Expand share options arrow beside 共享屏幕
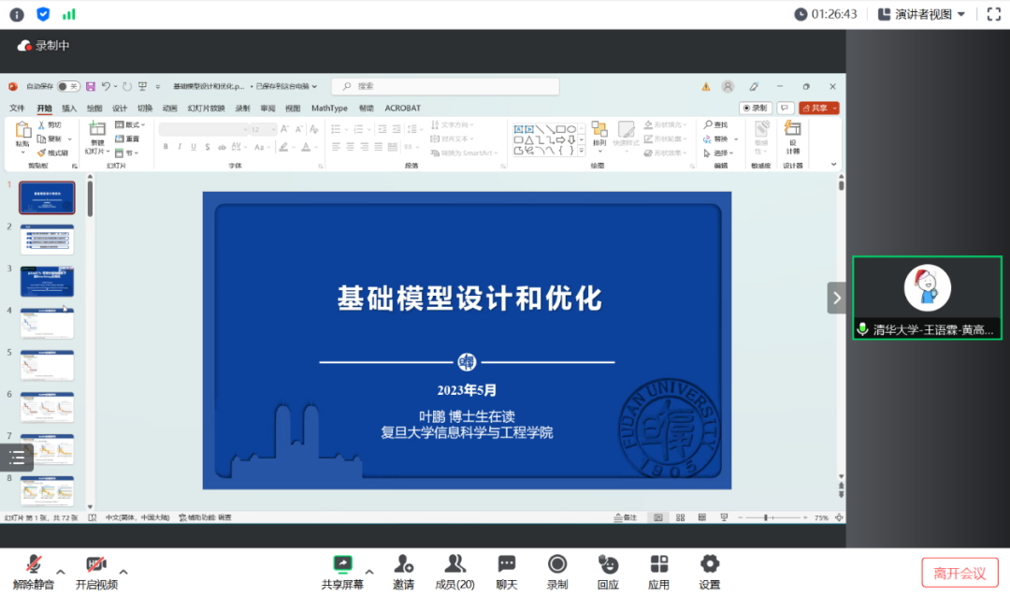Screen dimensions: 1010x597 [369, 571]
